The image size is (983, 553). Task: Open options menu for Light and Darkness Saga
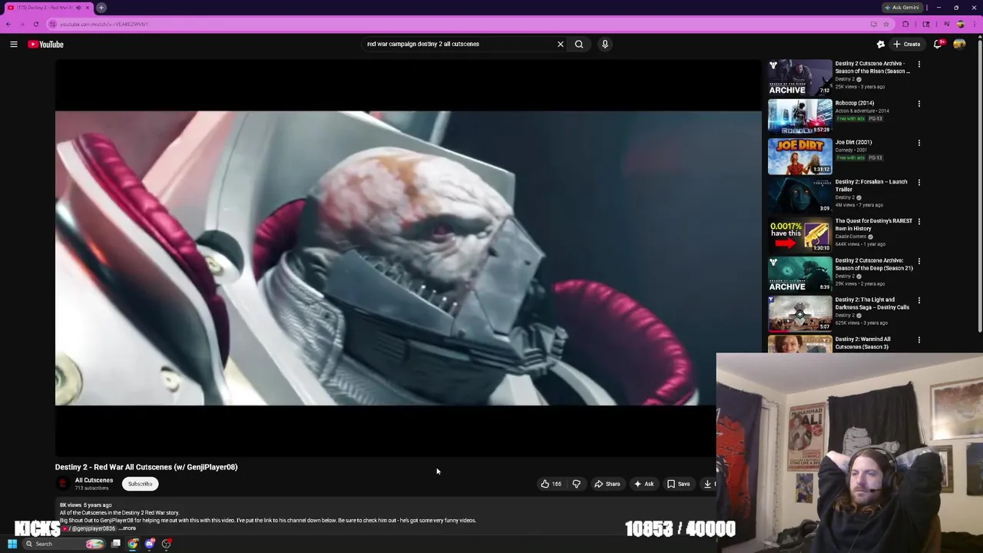point(919,300)
